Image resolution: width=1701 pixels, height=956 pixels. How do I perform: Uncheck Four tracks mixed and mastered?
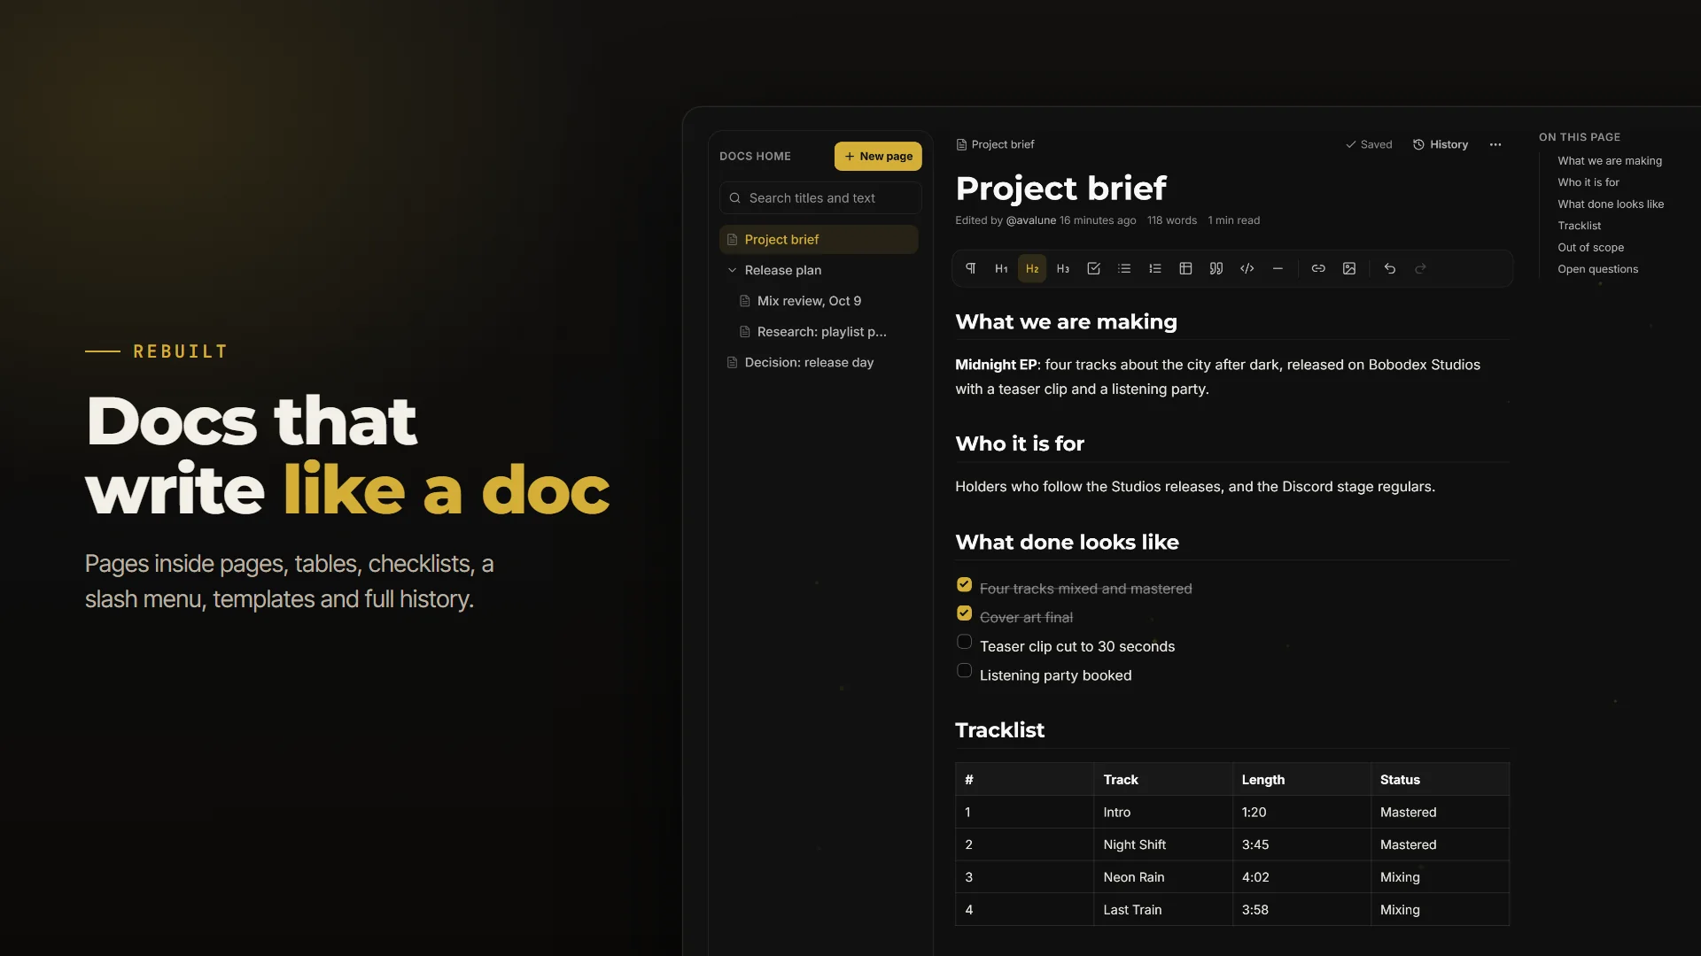pyautogui.click(x=965, y=584)
